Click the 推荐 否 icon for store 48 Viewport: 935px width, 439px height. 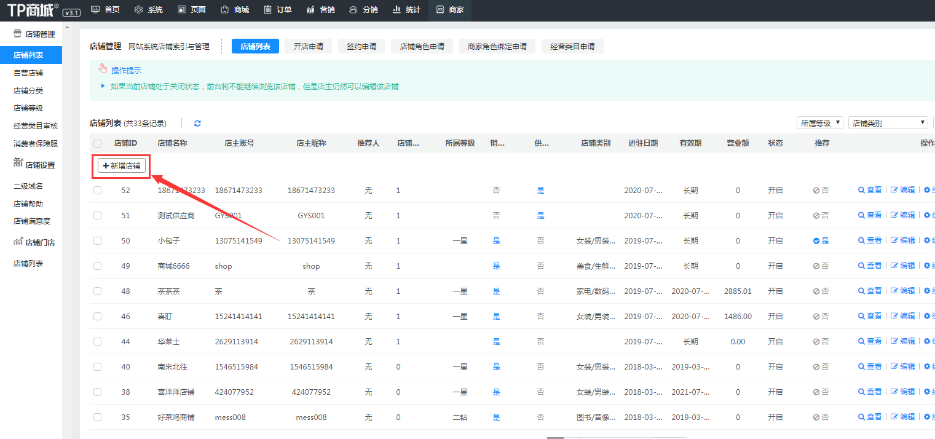(x=816, y=291)
